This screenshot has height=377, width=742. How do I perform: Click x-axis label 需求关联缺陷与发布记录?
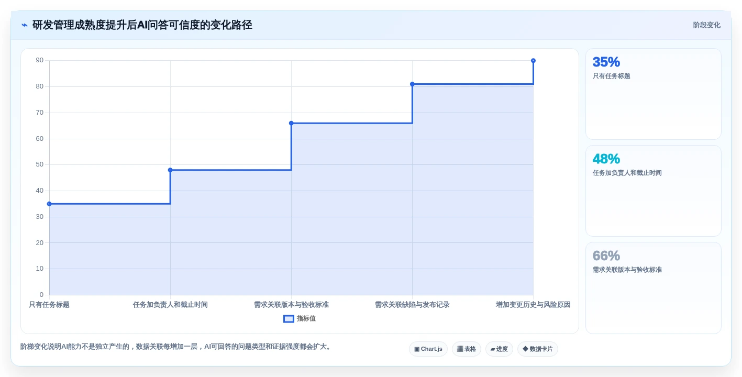coord(412,305)
